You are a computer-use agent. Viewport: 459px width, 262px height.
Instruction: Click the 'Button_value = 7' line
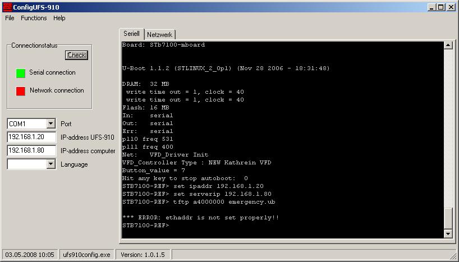[x=154, y=171]
